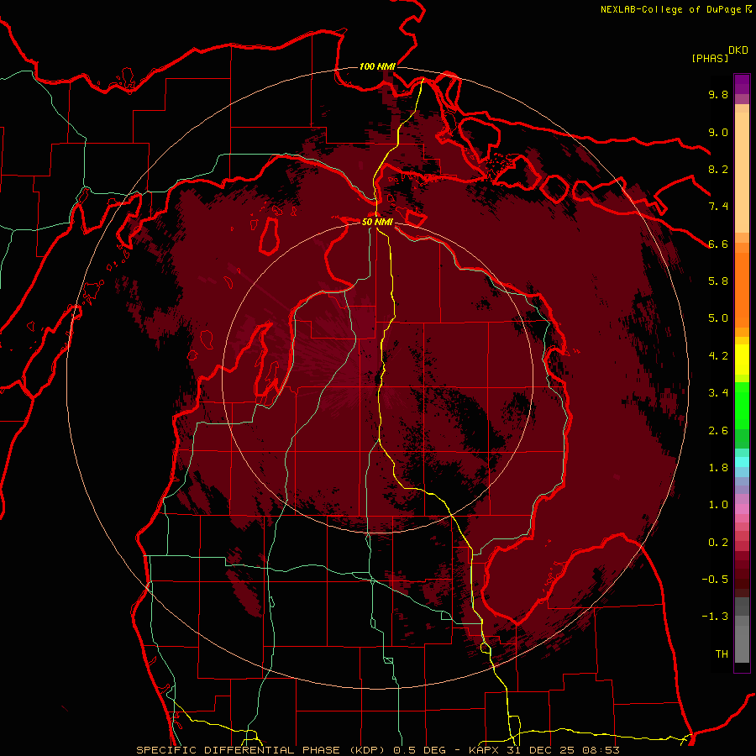The height and width of the screenshot is (756, 756).
Task: Click the bright yellow color bar segment
Action: click(x=742, y=360)
